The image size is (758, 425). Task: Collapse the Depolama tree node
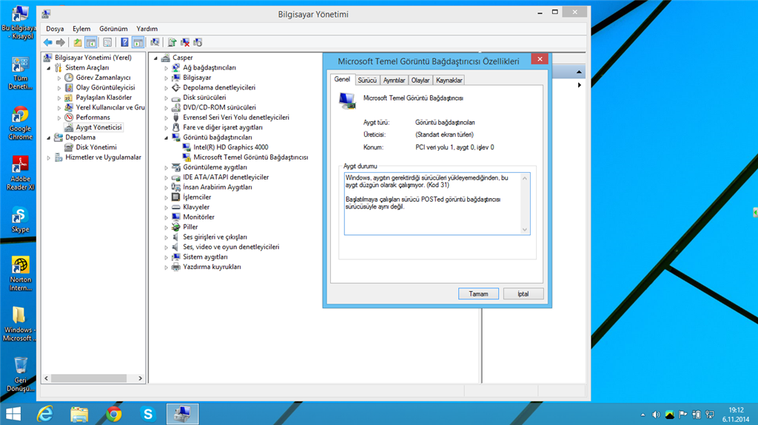tap(49, 137)
